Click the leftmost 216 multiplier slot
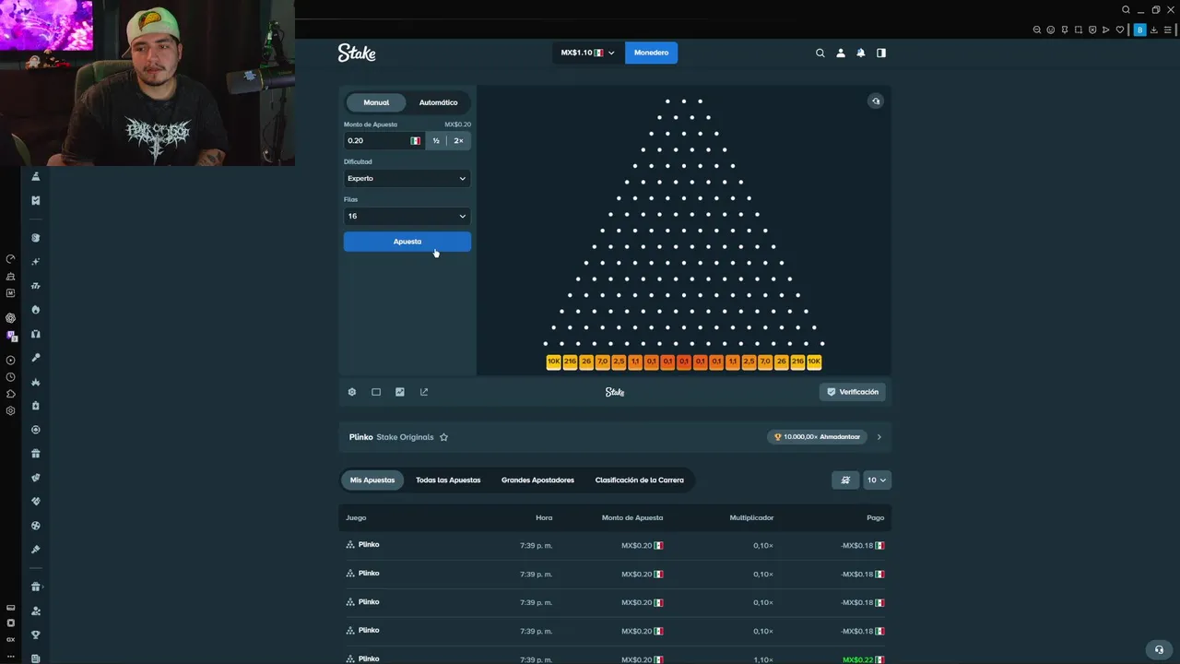The width and height of the screenshot is (1180, 664). pos(570,362)
